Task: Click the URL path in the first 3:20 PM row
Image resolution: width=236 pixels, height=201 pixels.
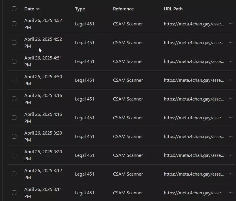Action: [194, 137]
